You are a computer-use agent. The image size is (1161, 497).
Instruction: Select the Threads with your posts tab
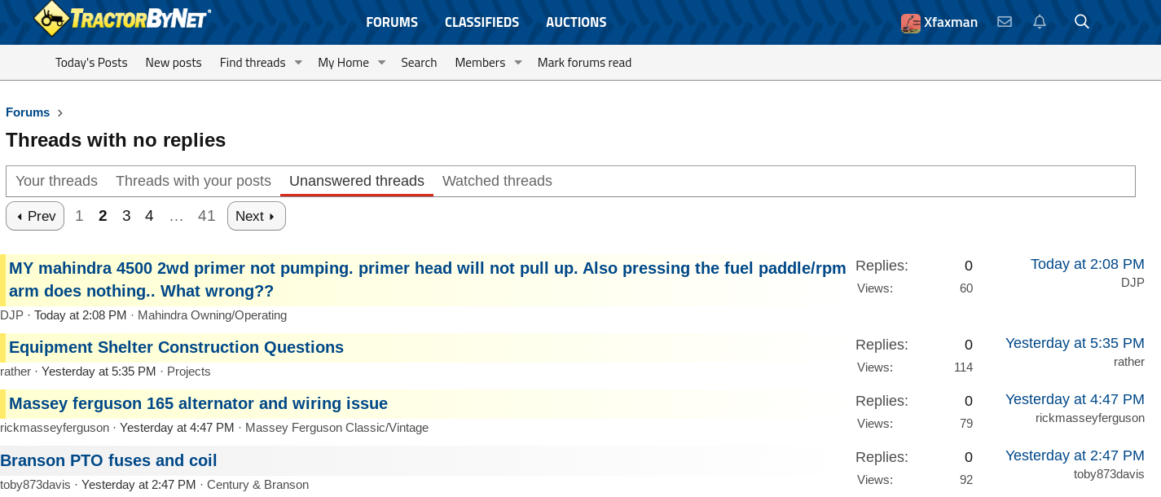[193, 181]
